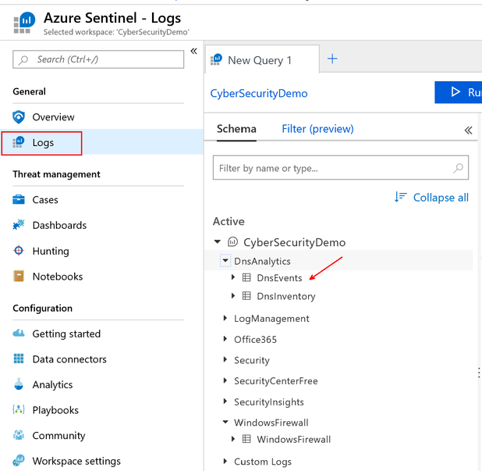Click the schema filter text box
482x471 pixels.
coord(333,168)
